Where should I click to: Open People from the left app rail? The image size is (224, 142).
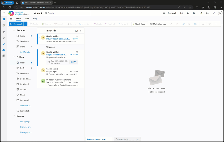[x=4, y=32]
